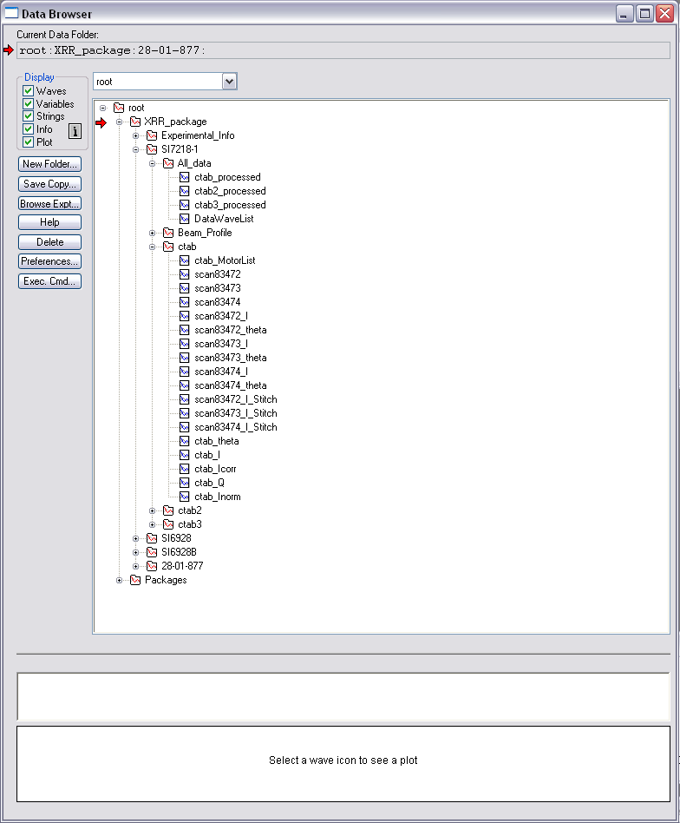Screen dimensions: 680x823
Task: Select the 28-01-877 folder label
Action: pyautogui.click(x=182, y=566)
